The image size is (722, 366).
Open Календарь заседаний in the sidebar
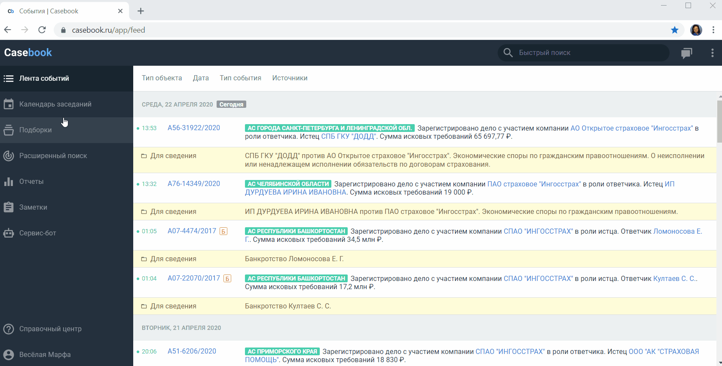[x=67, y=104]
